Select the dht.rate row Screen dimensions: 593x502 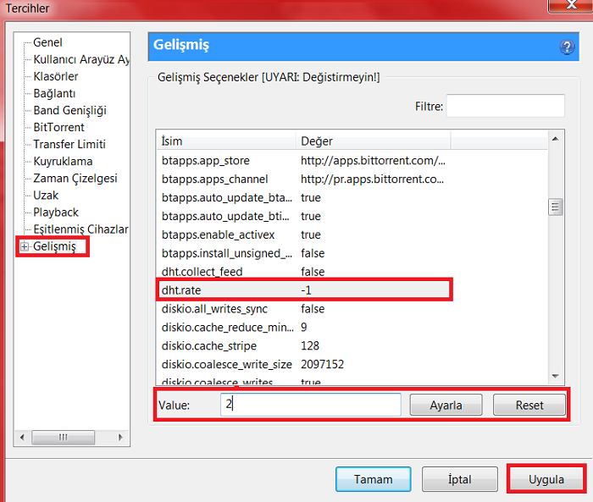[x=352, y=290]
